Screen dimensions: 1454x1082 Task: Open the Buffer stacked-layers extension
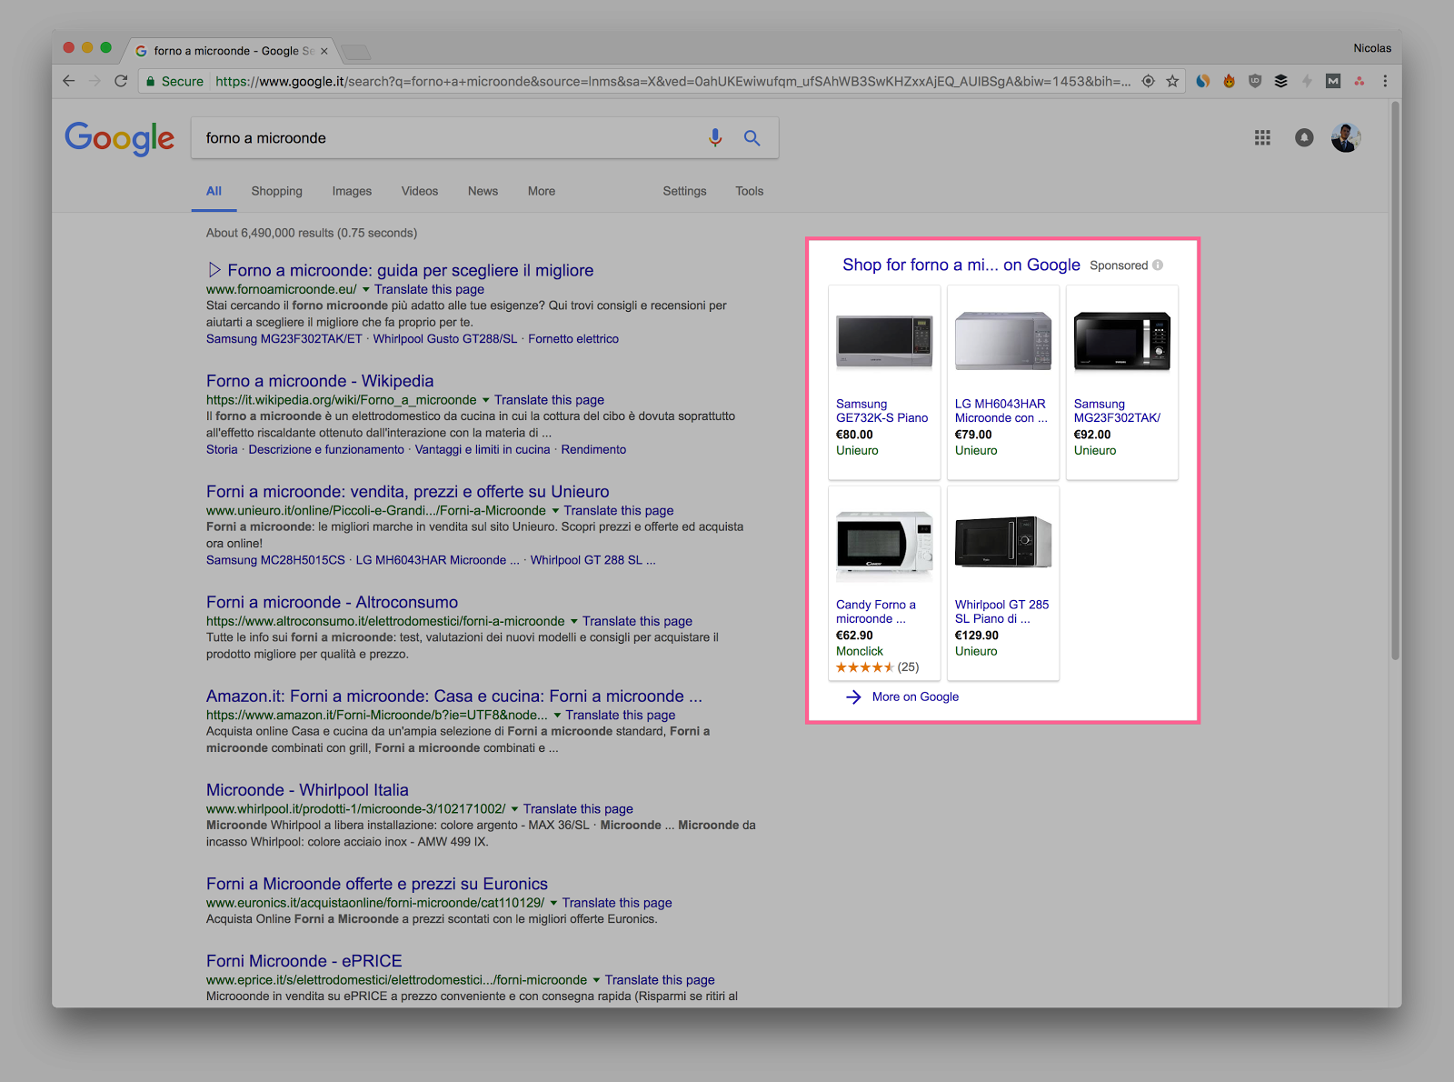point(1280,81)
